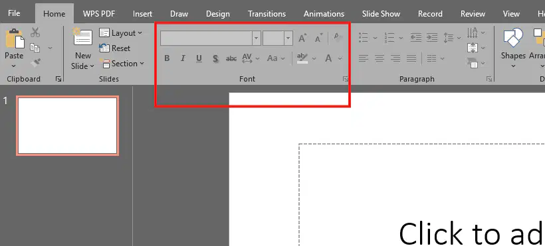Apply the text highlight color
The image size is (545, 246).
click(x=302, y=58)
